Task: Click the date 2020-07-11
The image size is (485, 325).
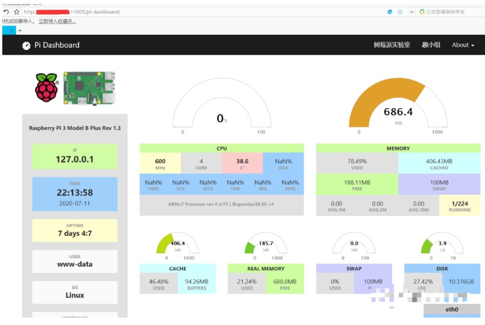Action: tap(75, 203)
